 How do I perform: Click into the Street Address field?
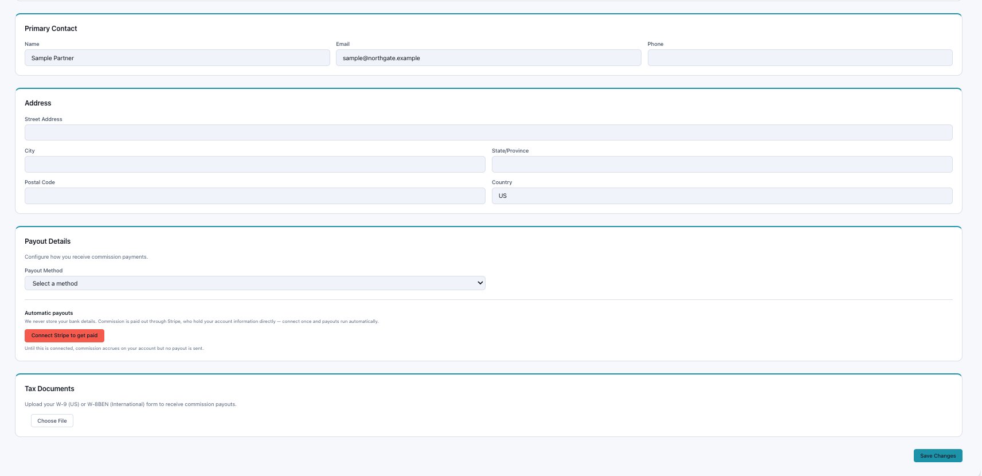[488, 132]
